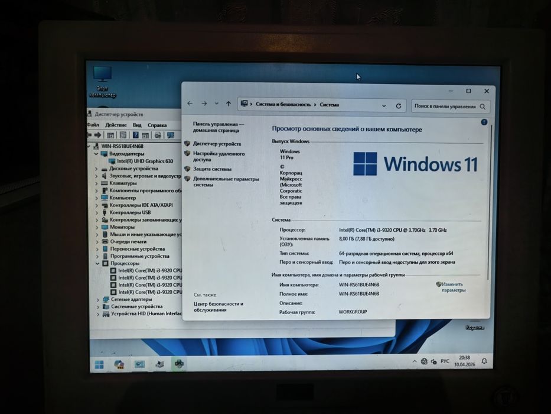The image size is (551, 414).
Task: Select the WIN-RS61BUE4N6B root node
Action: [x=122, y=146]
